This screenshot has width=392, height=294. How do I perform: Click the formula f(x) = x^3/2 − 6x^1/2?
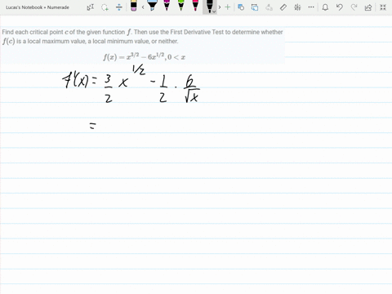(x=145, y=57)
